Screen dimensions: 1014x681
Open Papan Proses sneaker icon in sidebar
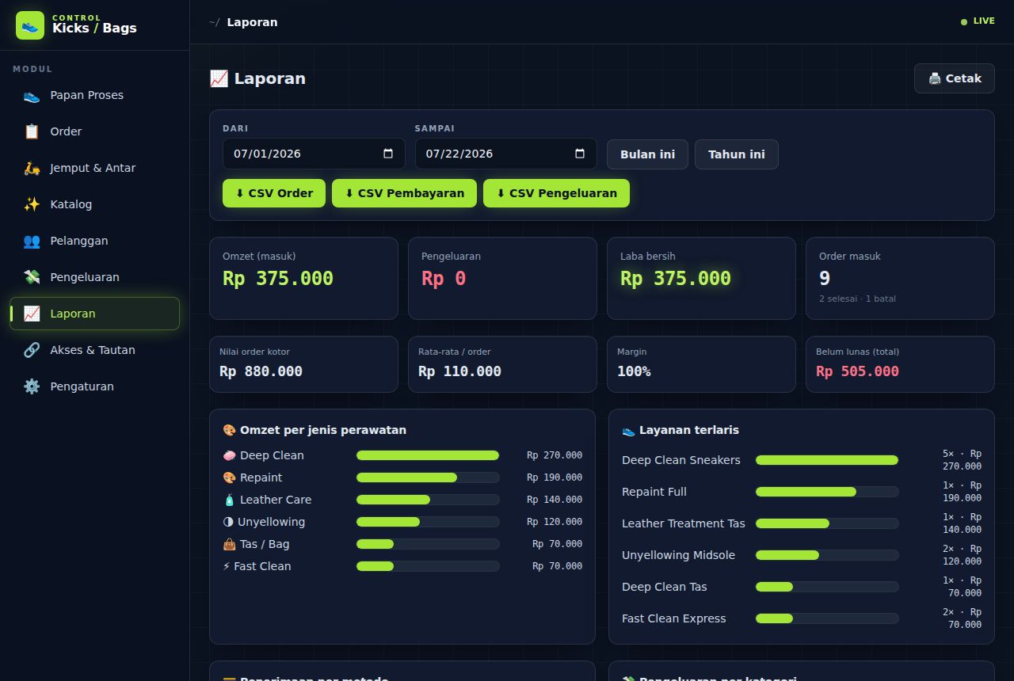[x=32, y=95]
